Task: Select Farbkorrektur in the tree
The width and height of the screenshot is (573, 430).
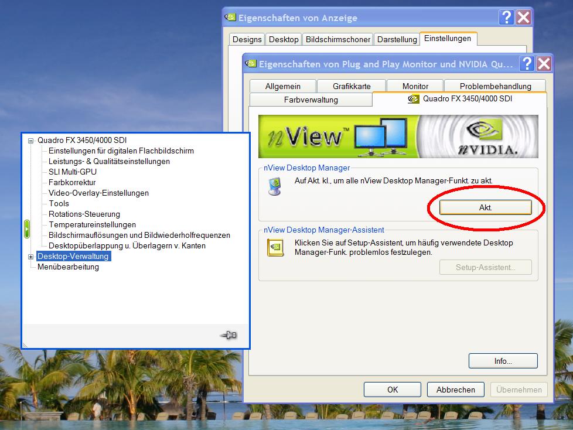Action: point(72,183)
